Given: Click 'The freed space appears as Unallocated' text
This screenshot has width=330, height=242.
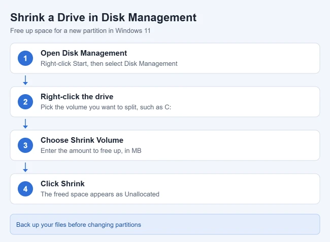Looking at the screenshot, I should tap(100, 194).
